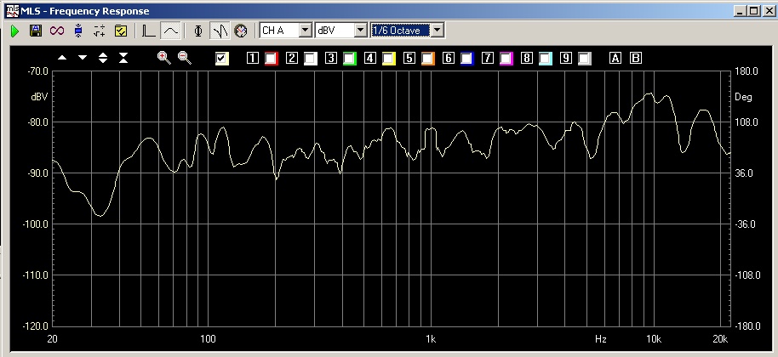Toggle the red overlay 1 checkbox
This screenshot has width=778, height=357.
tap(271, 59)
